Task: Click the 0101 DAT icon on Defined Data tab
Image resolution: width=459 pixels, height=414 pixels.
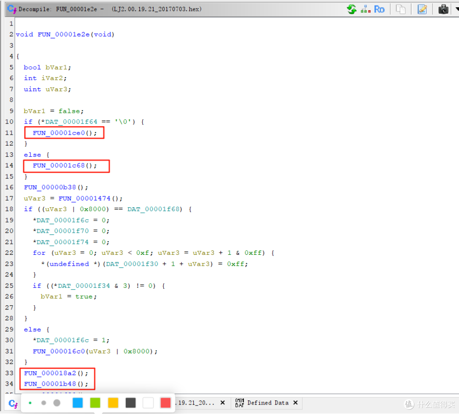Action: click(239, 403)
